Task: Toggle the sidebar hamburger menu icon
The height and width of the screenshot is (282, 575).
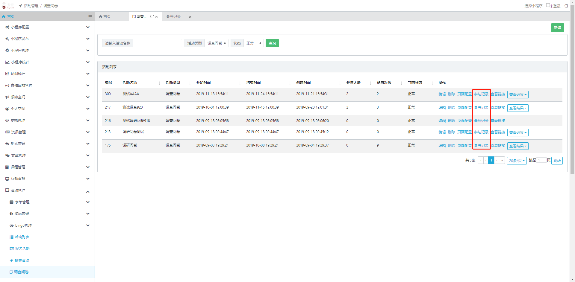Action: pos(90,17)
